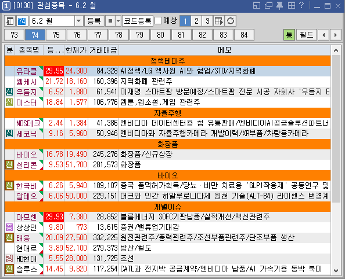
Task: Click the window layout icon in title bar
Action: click(257, 5)
